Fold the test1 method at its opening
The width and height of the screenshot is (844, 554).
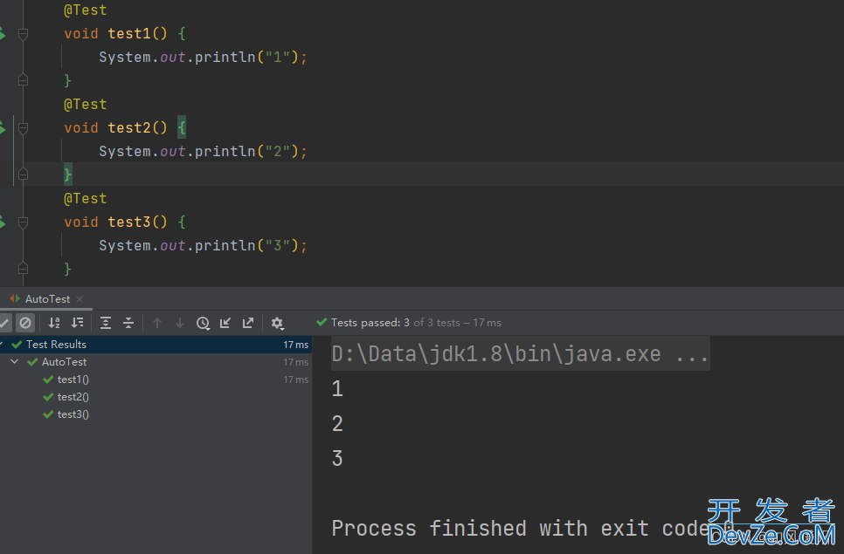coord(23,34)
